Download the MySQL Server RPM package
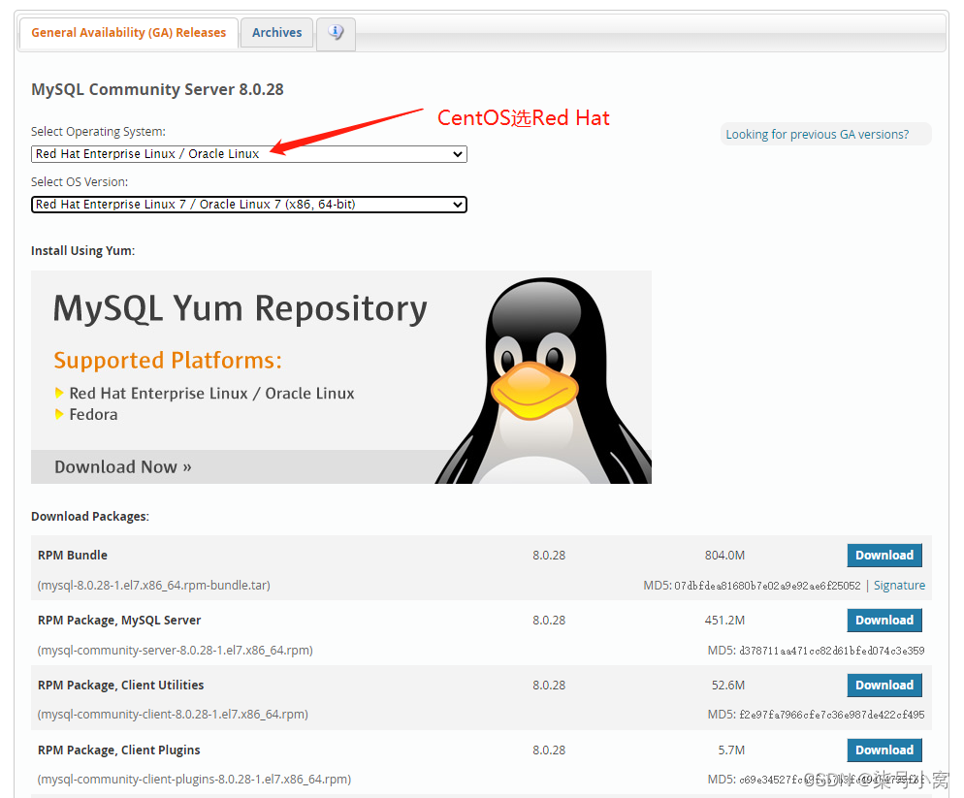This screenshot has height=798, width=964. click(884, 620)
